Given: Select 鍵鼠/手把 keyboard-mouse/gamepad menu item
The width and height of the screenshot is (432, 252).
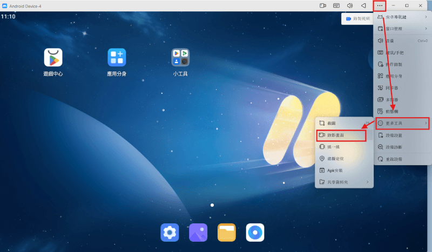Looking at the screenshot, I should 402,52.
